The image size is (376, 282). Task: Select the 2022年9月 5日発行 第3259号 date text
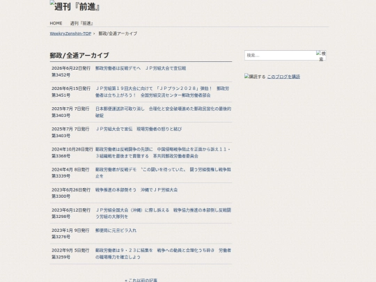(x=70, y=253)
